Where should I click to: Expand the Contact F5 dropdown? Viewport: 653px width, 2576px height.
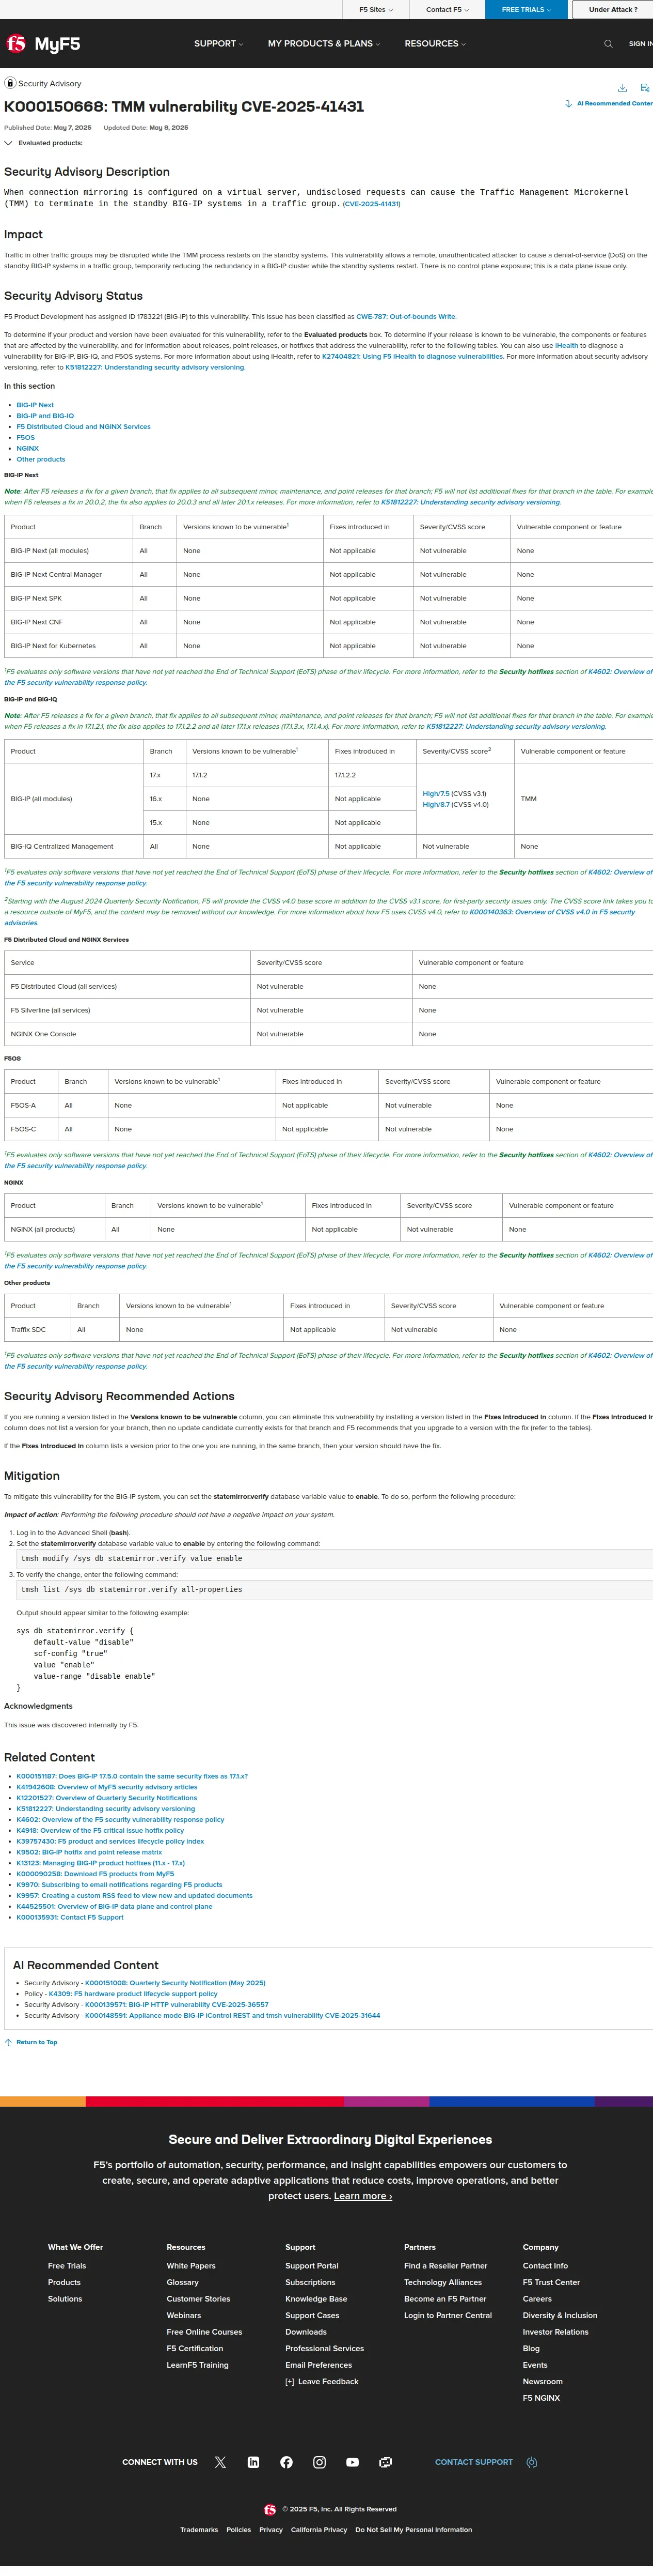click(448, 10)
